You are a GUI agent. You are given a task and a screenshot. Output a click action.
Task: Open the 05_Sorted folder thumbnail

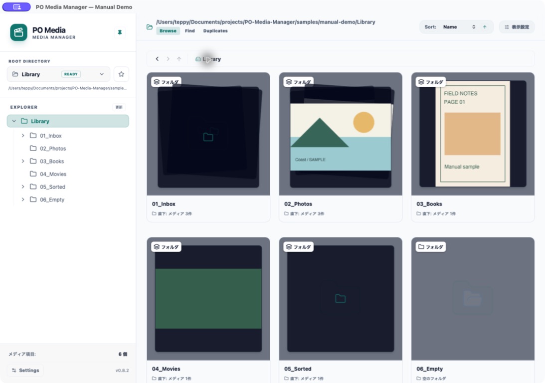(x=341, y=299)
